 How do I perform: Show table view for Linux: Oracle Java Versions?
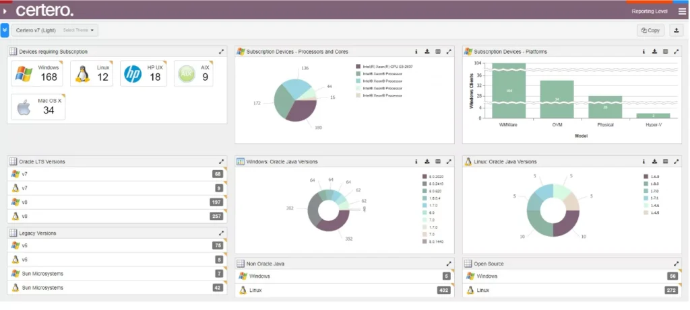pos(665,161)
